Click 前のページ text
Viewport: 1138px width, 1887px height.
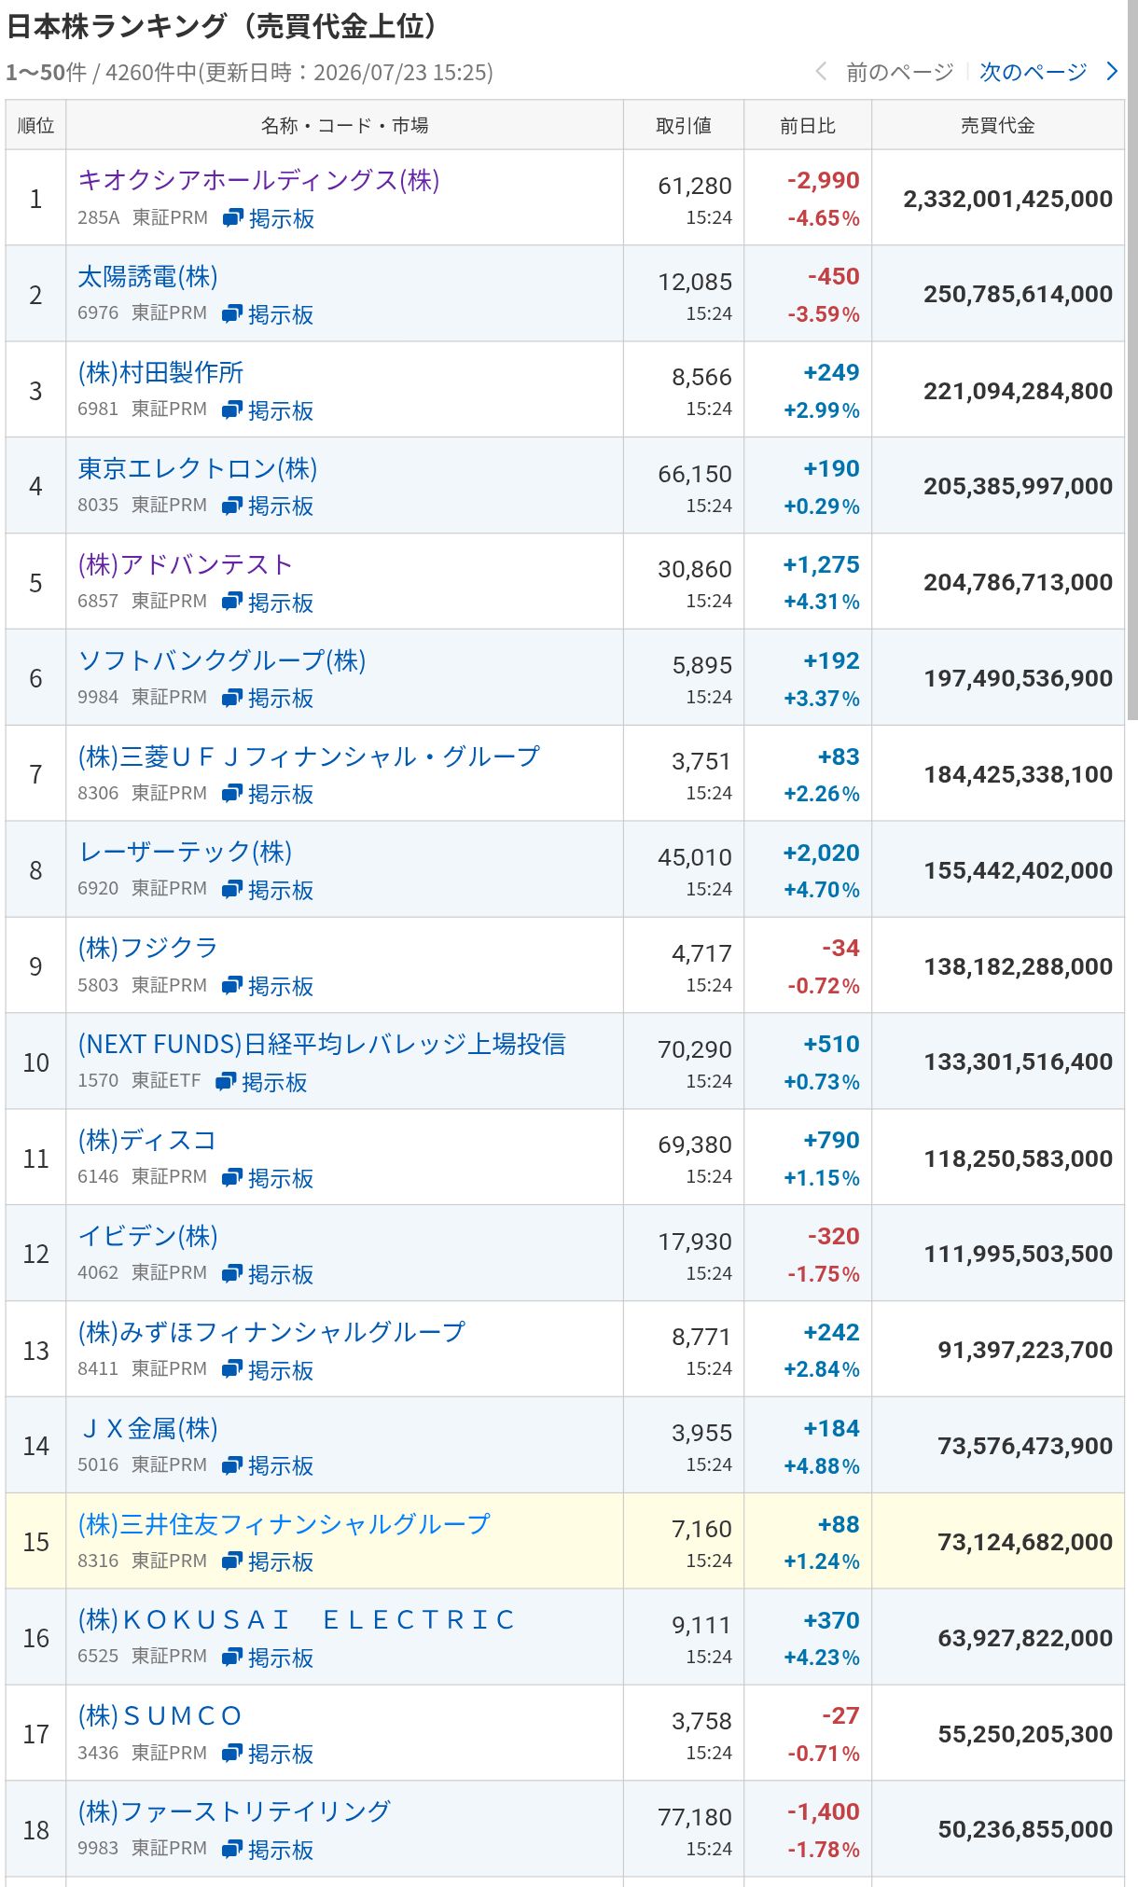(899, 72)
